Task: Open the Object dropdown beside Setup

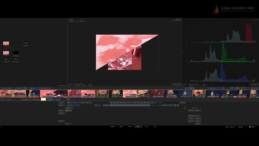Action: 68,111
